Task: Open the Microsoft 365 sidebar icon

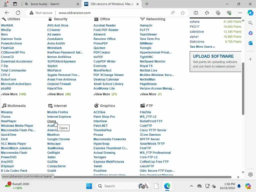Action: (x=250, y=33)
